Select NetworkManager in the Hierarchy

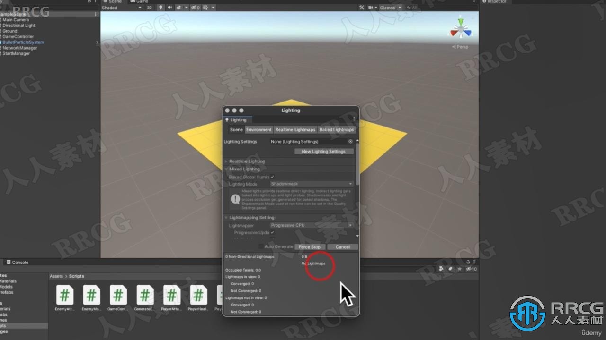click(x=20, y=48)
